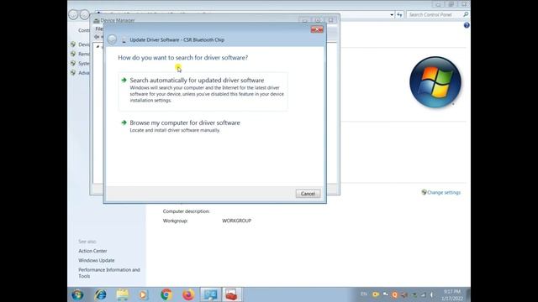The image size is (538, 302).
Task: Click the shield icon beside Advanced system settings
Action: tap(73, 73)
